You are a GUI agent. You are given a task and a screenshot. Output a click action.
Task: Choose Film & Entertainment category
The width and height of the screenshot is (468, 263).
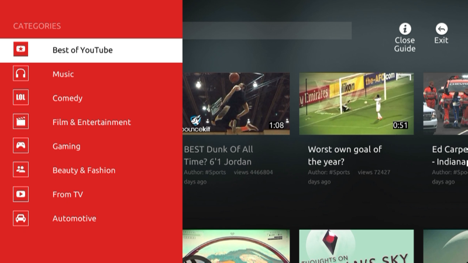coord(91,122)
